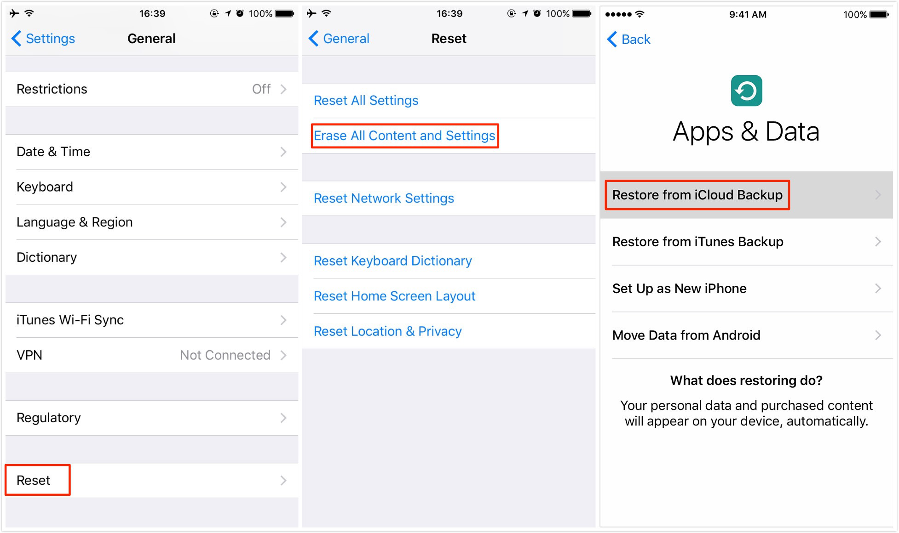This screenshot has width=899, height=533.
Task: Click the Settings back arrow icon
Action: tap(14, 39)
